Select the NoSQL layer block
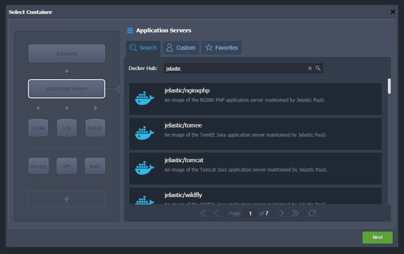Screen dimensions: 404x254 tap(95, 128)
